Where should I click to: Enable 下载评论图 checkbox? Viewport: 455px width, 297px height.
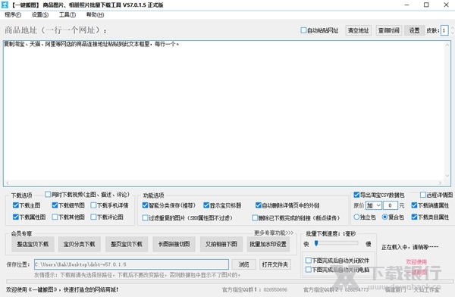coord(93,217)
